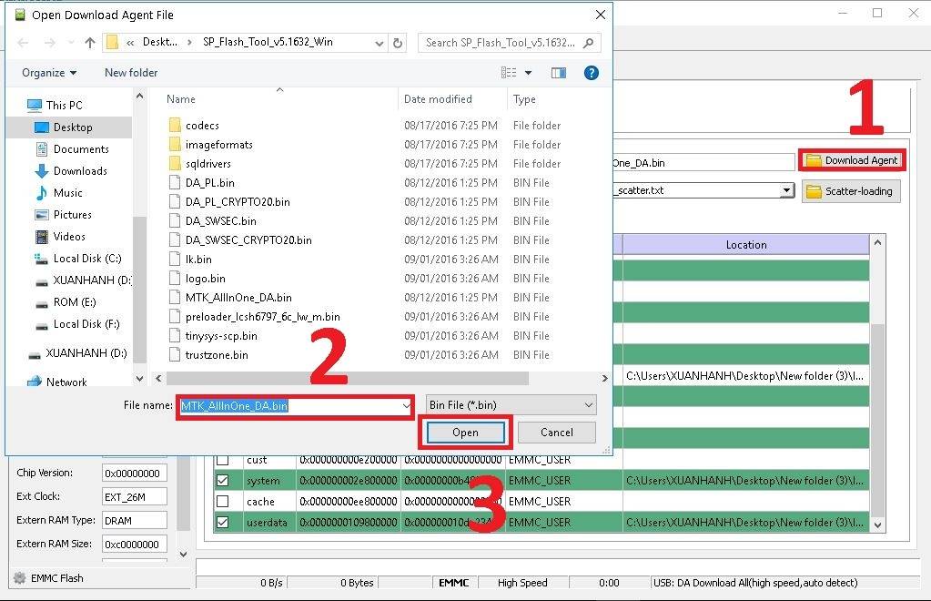Go up one folder with up arrow
Screen dimensions: 931x601
click(x=89, y=43)
